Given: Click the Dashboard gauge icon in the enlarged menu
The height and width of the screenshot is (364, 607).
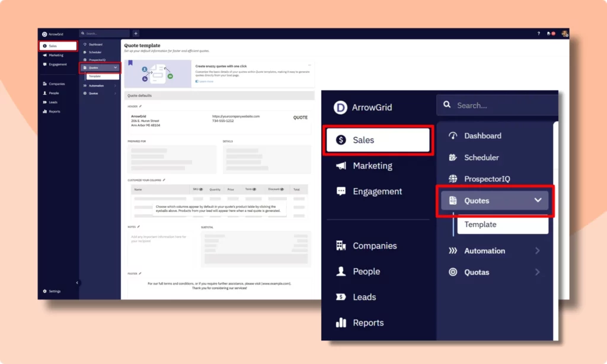Looking at the screenshot, I should (453, 136).
